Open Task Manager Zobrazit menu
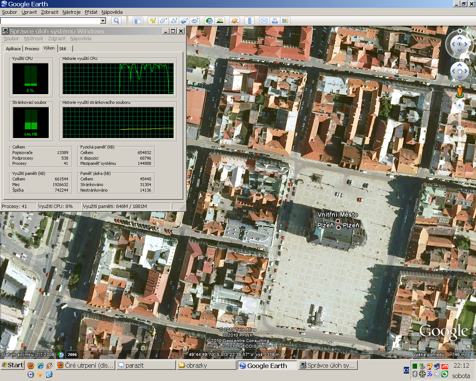The width and height of the screenshot is (476, 381). 57,38
